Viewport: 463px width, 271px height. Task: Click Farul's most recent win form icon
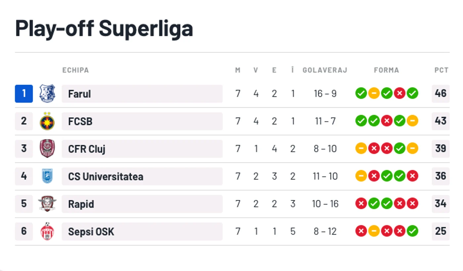412,94
